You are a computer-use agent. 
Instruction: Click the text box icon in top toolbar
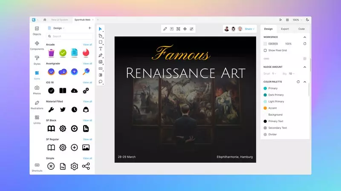[x=172, y=29]
